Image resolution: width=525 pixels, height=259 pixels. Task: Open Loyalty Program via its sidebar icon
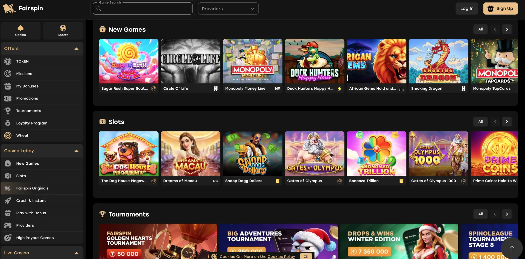pyautogui.click(x=8, y=123)
